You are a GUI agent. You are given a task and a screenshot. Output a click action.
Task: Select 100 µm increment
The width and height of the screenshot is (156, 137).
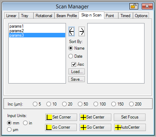(x=99, y=104)
